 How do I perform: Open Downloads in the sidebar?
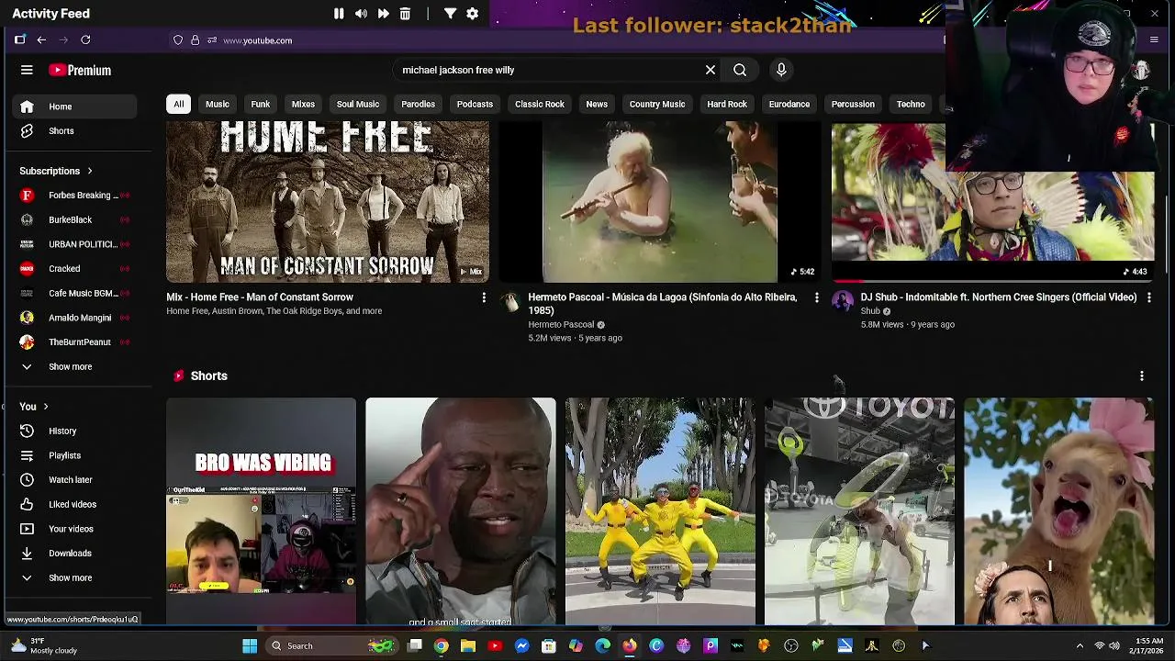[x=73, y=553]
